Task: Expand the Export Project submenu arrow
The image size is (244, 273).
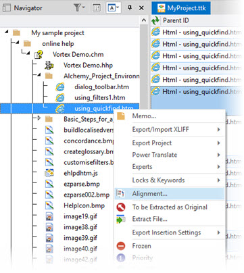Action: (218, 143)
